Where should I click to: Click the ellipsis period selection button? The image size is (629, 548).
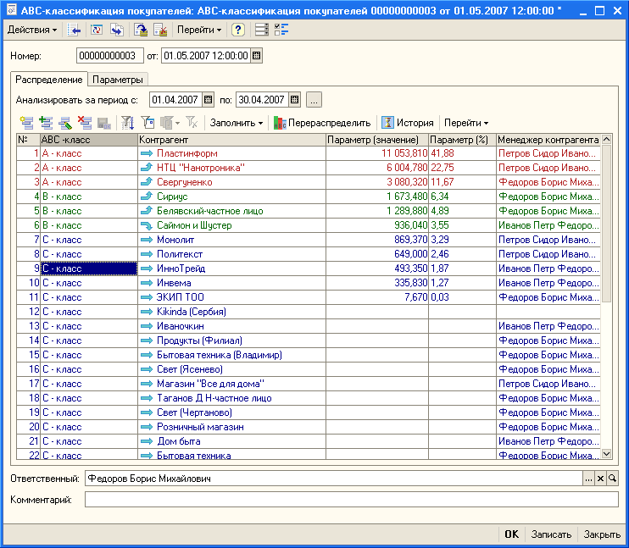pyautogui.click(x=314, y=99)
